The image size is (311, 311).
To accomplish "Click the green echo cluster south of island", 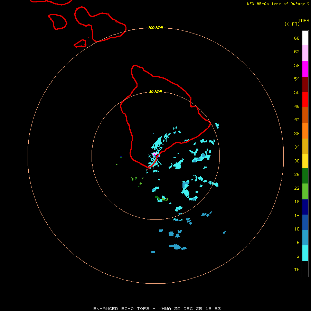I will 161,199.
